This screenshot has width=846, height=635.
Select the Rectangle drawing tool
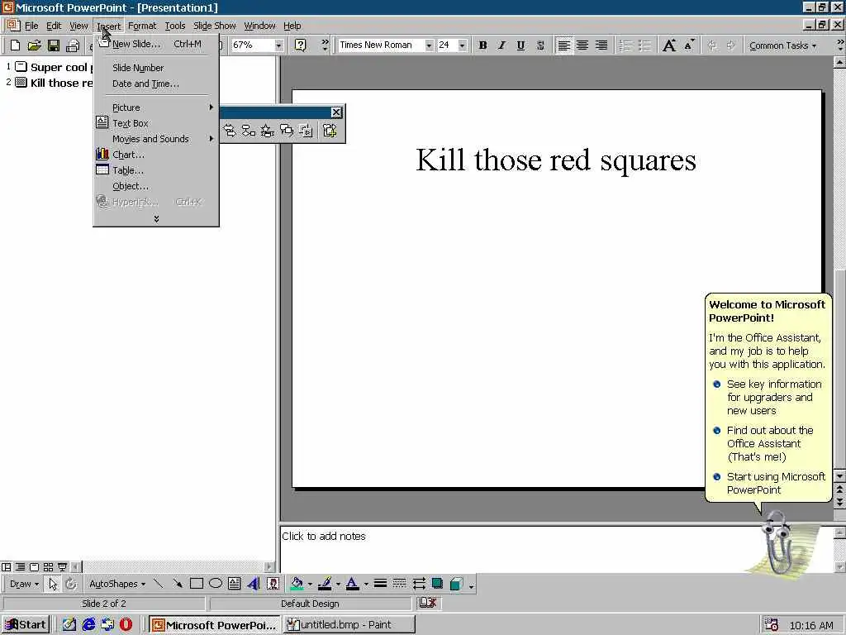tap(197, 584)
